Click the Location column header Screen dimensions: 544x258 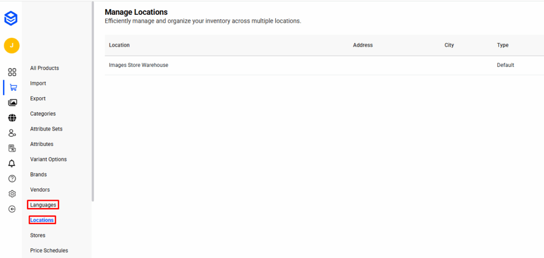point(120,45)
